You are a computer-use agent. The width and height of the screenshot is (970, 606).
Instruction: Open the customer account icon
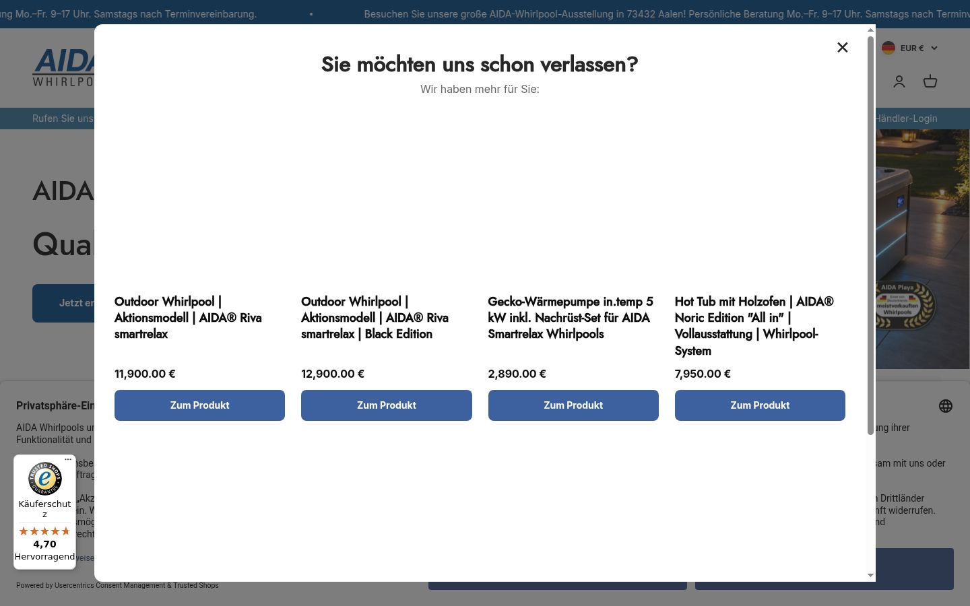[899, 81]
